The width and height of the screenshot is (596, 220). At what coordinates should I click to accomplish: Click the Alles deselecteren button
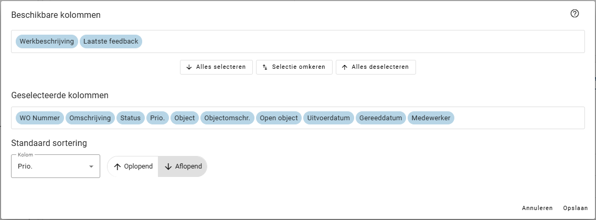[x=376, y=67]
